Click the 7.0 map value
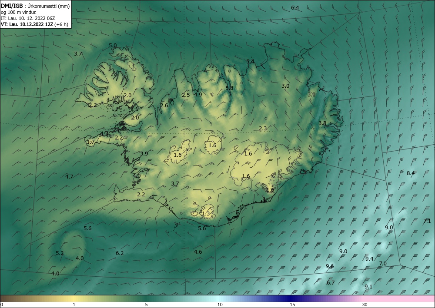Image resolution: width=435 pixels, height=308 pixels. 382,263
